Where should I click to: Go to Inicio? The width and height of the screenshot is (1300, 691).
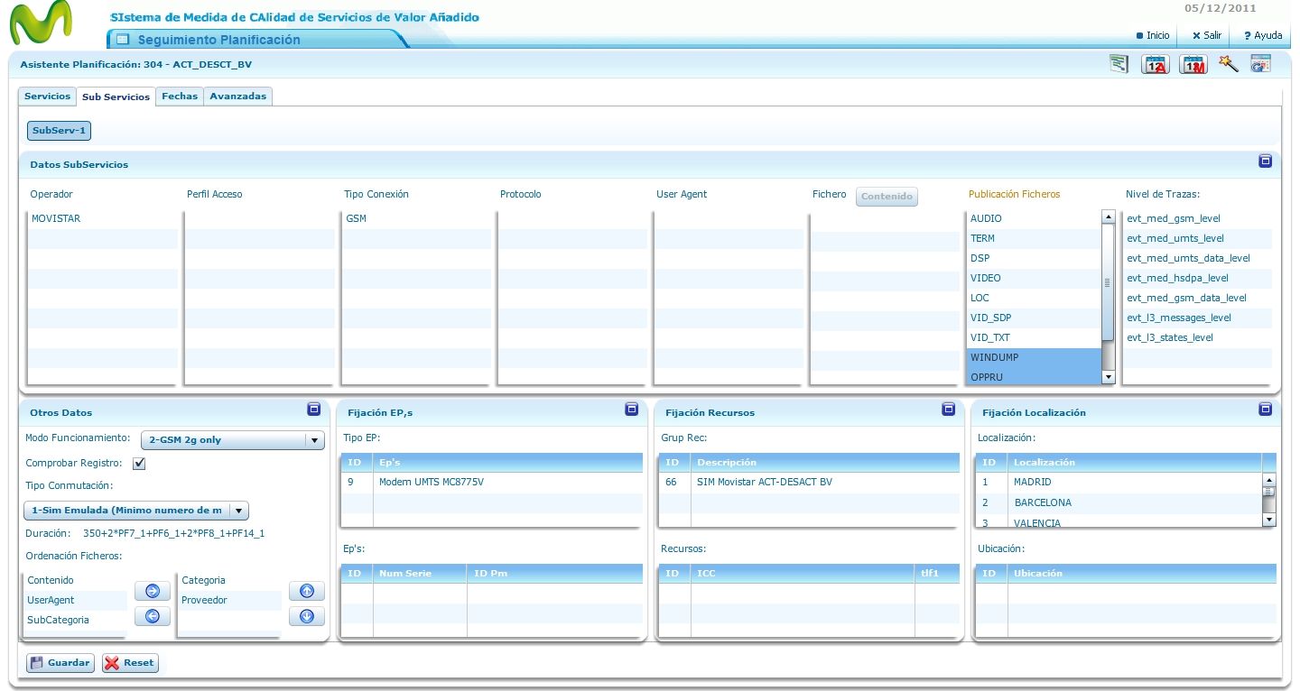pos(1153,35)
